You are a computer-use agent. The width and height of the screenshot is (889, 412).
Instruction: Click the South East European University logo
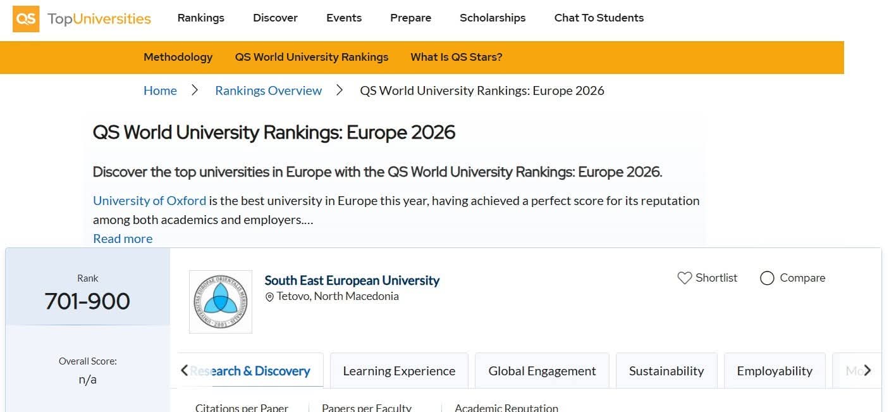point(220,302)
